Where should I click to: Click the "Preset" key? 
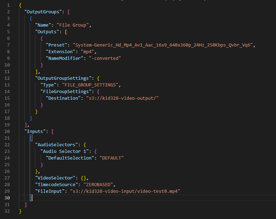click(x=57, y=45)
